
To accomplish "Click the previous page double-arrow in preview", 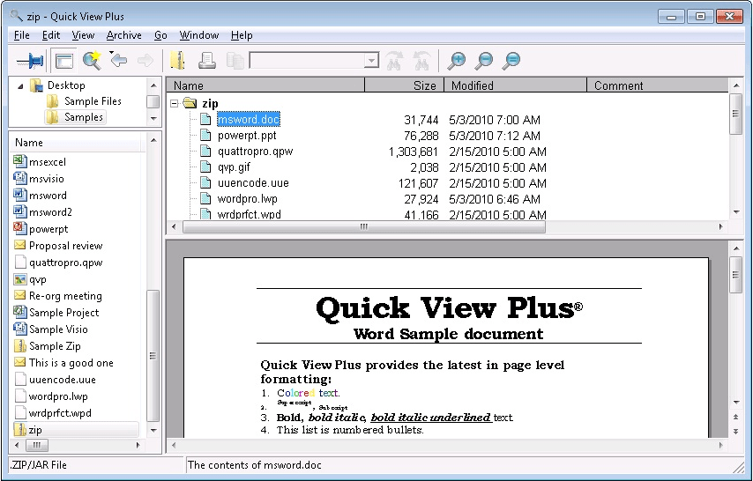I will [735, 417].
